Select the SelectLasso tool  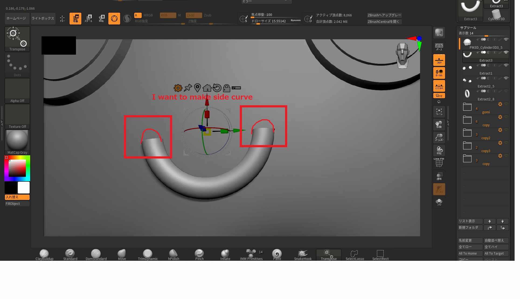click(x=355, y=254)
